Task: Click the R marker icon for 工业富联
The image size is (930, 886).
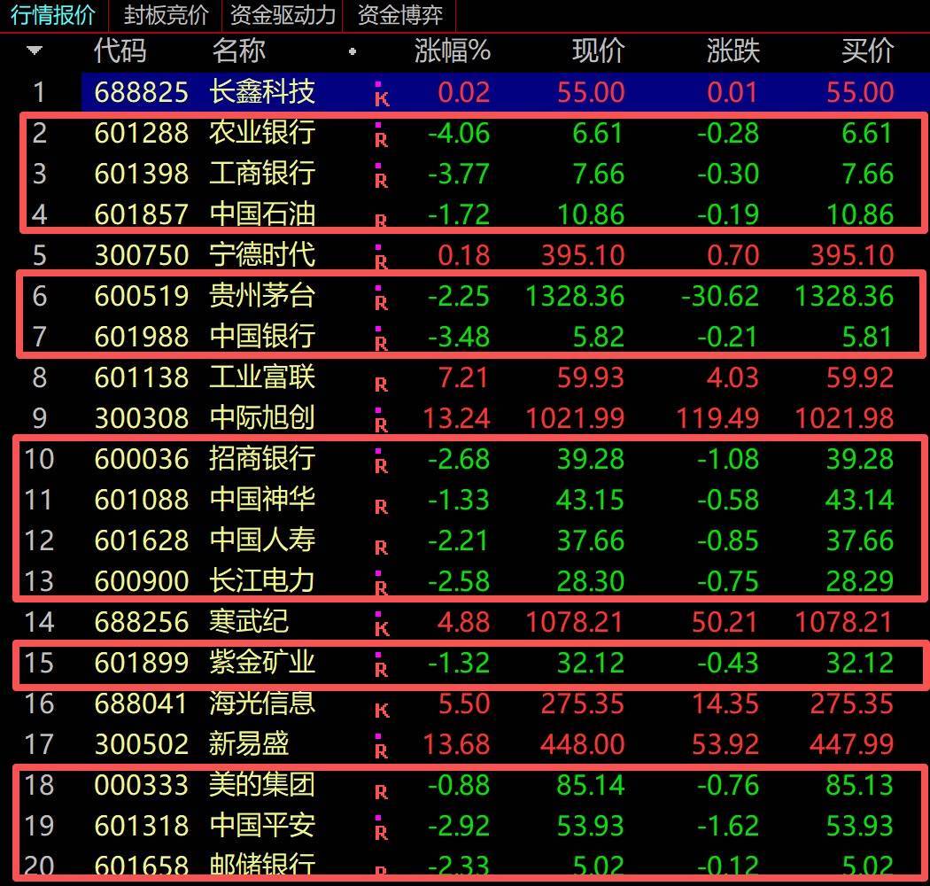Action: [x=381, y=385]
